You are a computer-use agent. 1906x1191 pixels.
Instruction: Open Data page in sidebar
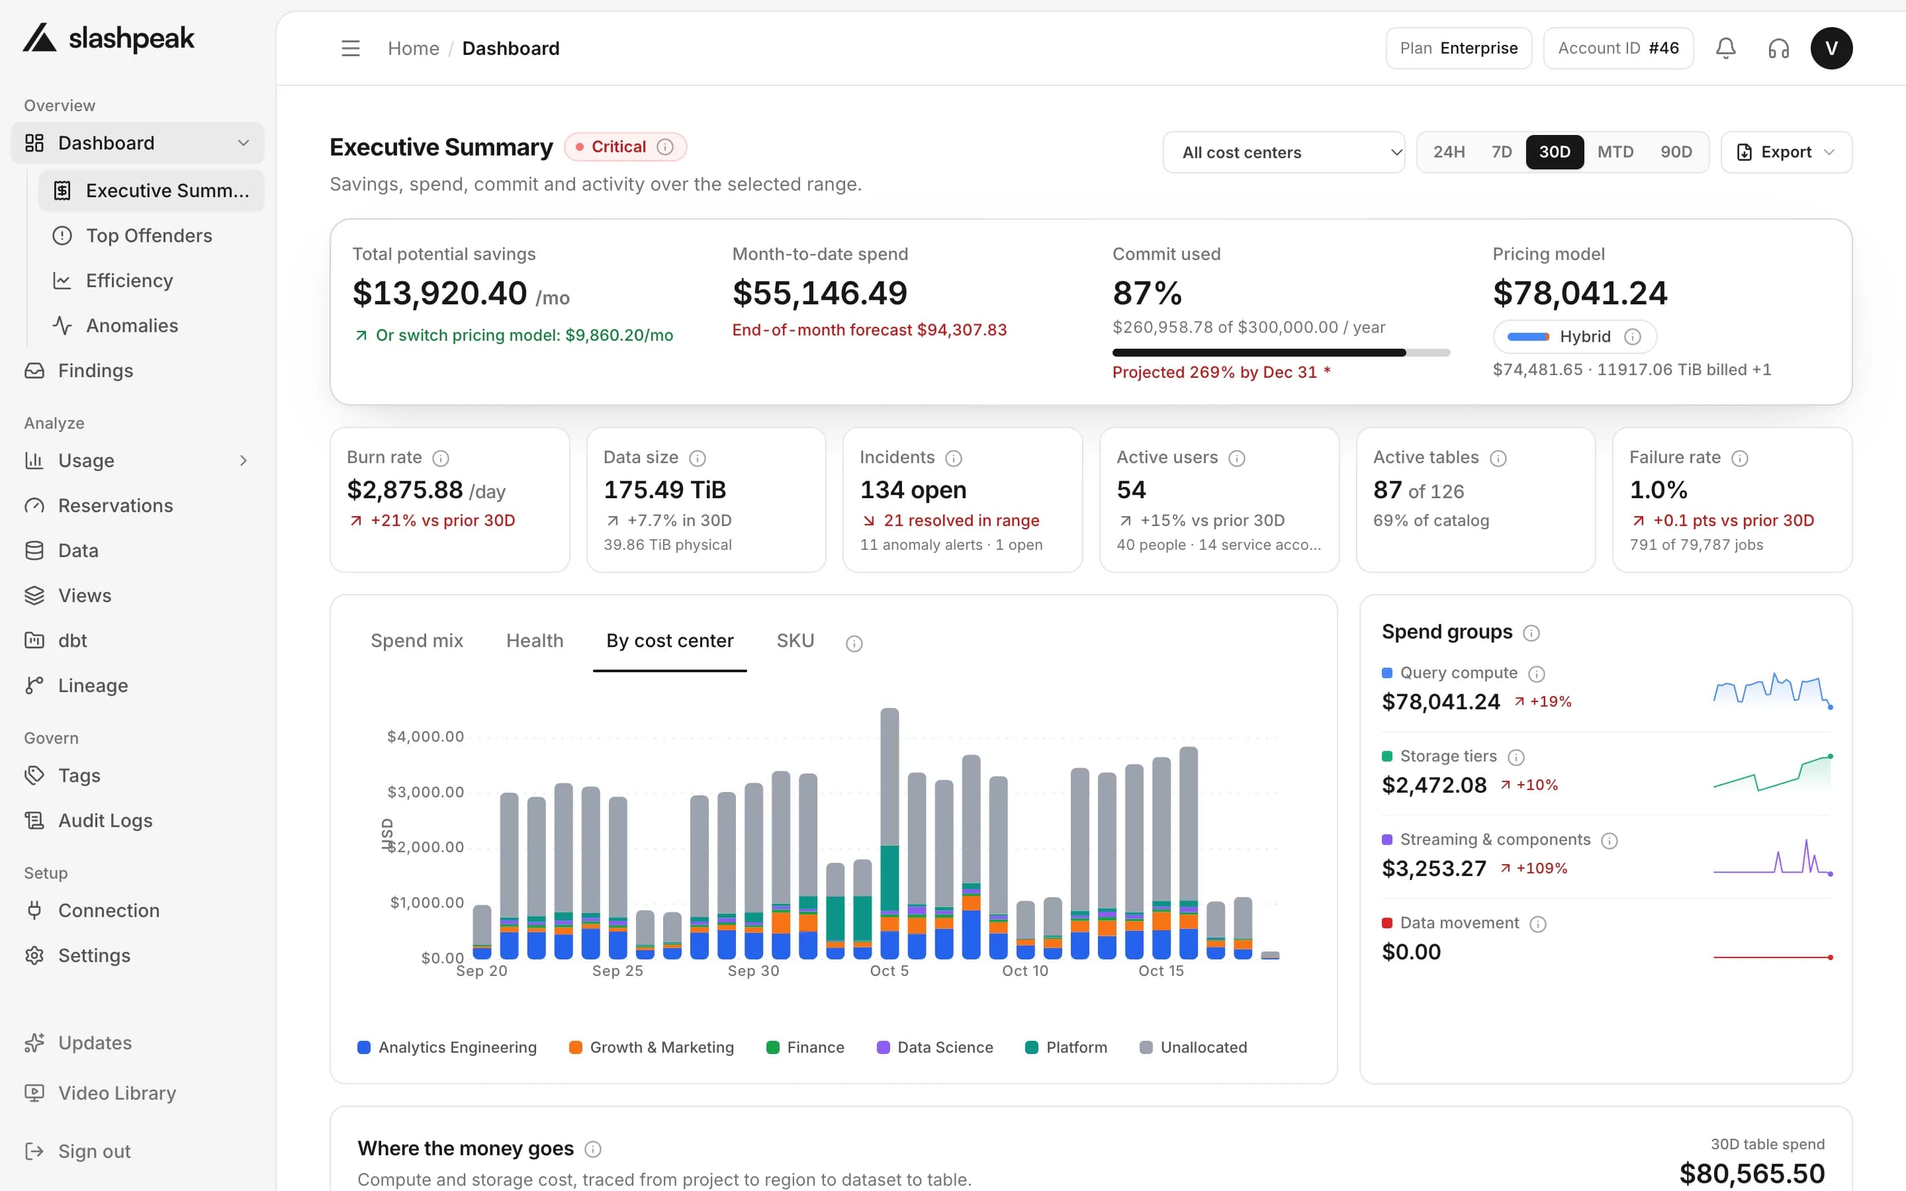point(138,551)
